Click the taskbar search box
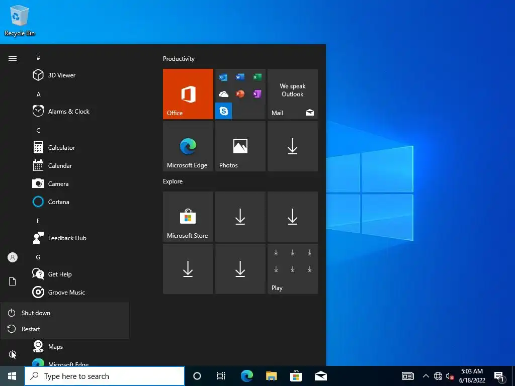Image resolution: width=515 pixels, height=386 pixels. [105, 376]
